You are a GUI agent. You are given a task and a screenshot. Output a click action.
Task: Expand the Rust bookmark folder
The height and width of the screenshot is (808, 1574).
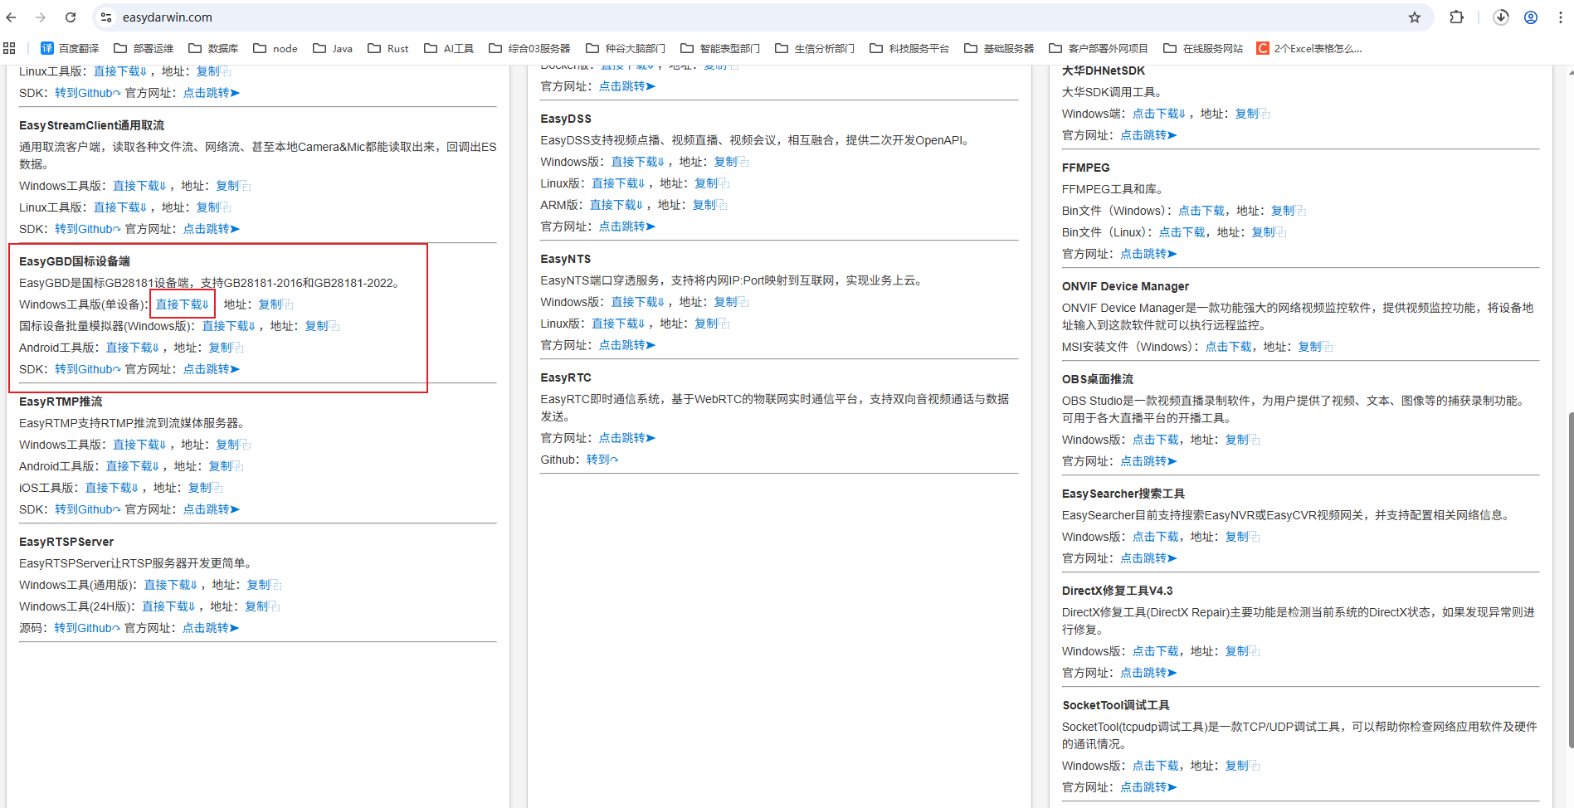coord(388,48)
